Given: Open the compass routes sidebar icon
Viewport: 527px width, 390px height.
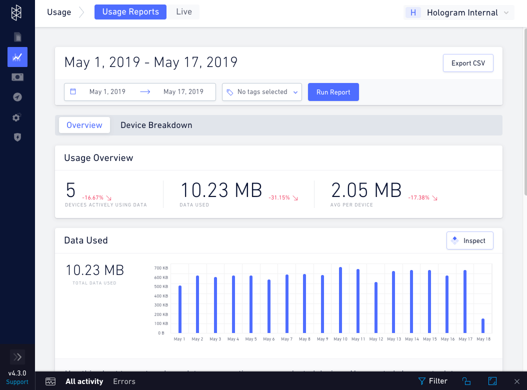Looking at the screenshot, I should click(x=17, y=97).
